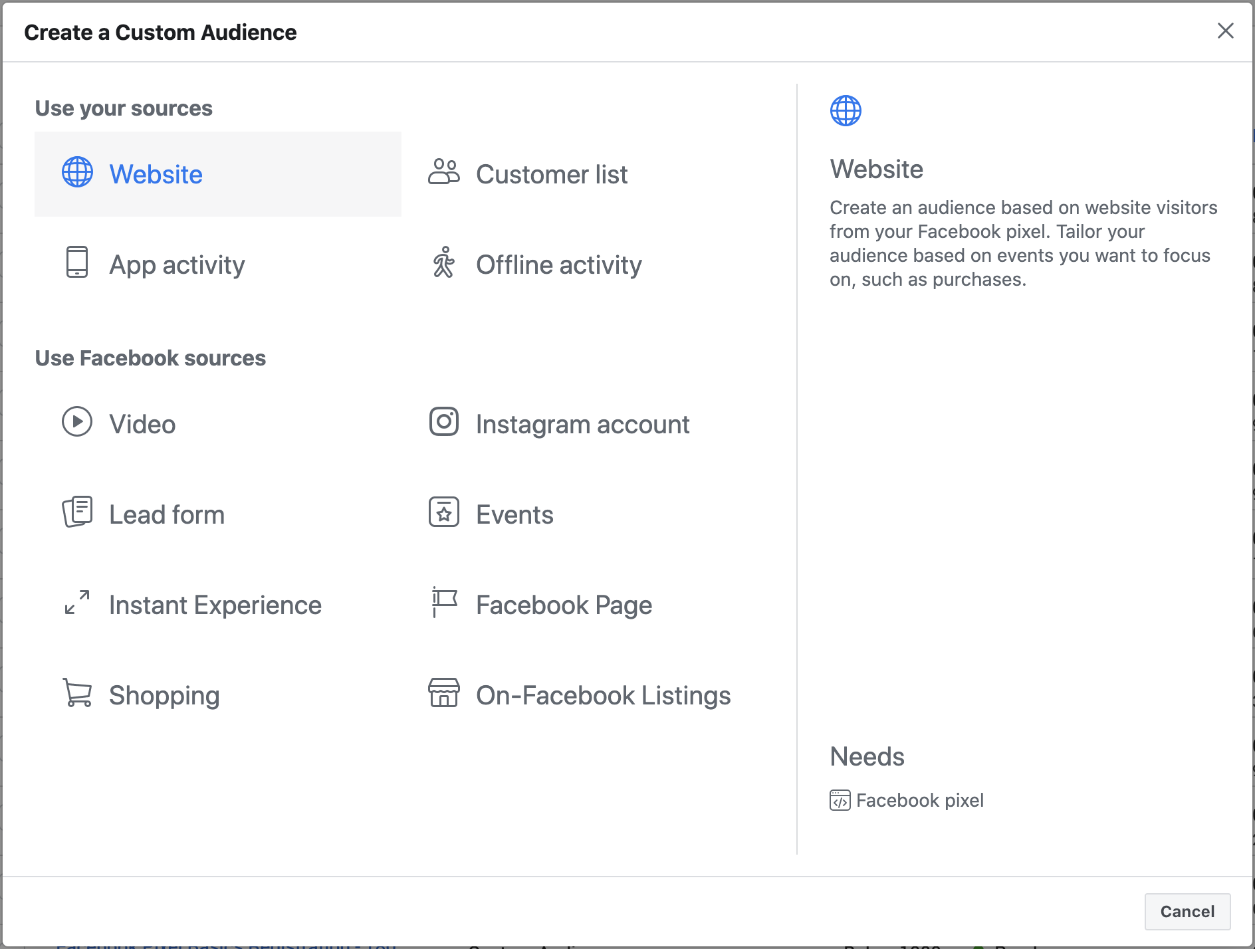The image size is (1255, 949).
Task: Select Website as the audience source
Action: click(218, 174)
